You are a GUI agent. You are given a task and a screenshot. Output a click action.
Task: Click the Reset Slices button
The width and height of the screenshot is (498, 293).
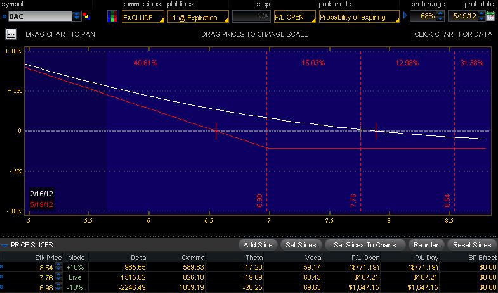tap(472, 245)
